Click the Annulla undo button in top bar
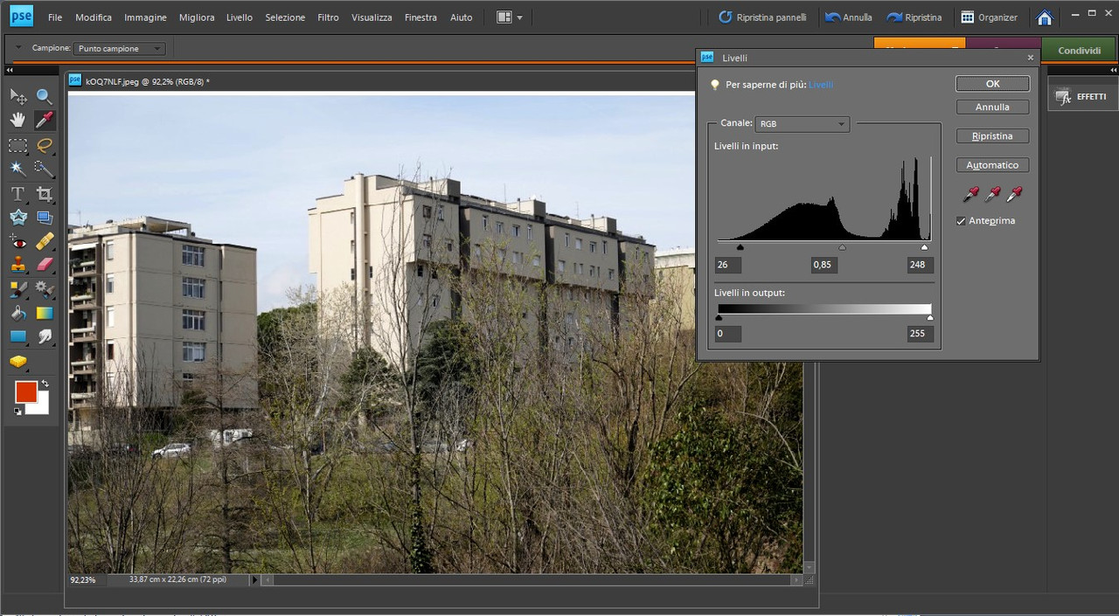 [x=850, y=17]
